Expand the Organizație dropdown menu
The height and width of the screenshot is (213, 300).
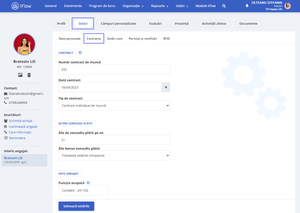(x=133, y=6)
